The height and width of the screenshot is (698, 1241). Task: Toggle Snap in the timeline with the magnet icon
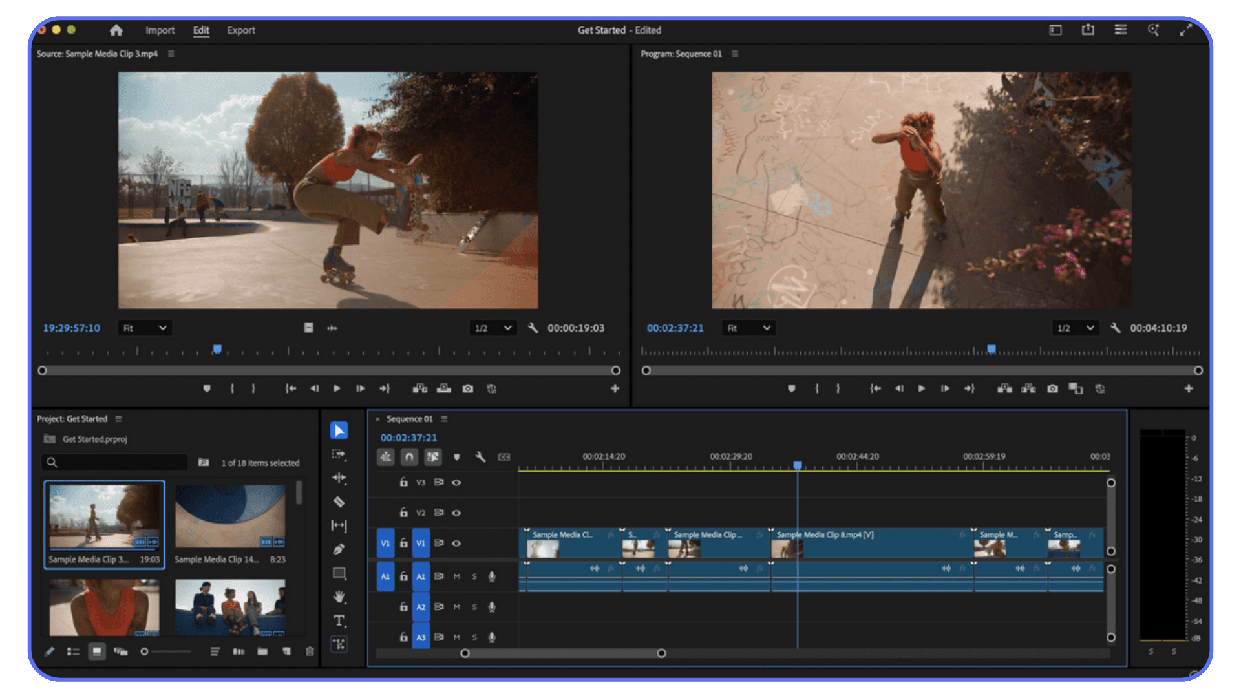pos(409,457)
